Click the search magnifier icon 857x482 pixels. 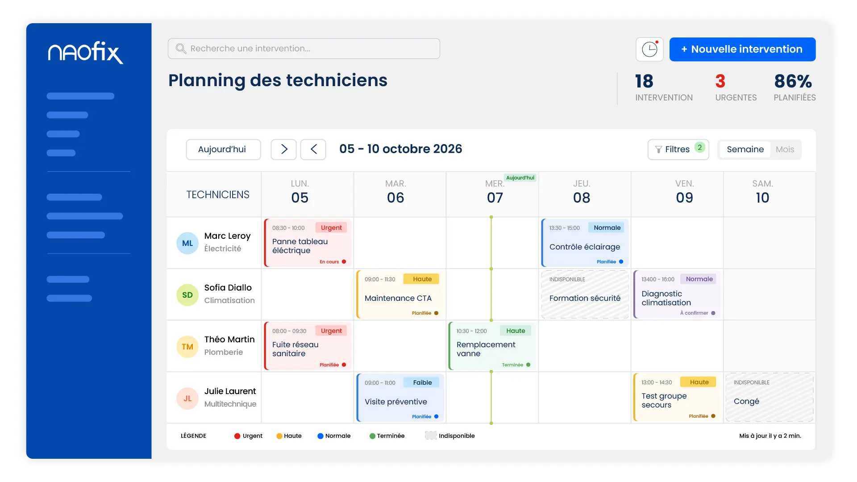pos(180,48)
